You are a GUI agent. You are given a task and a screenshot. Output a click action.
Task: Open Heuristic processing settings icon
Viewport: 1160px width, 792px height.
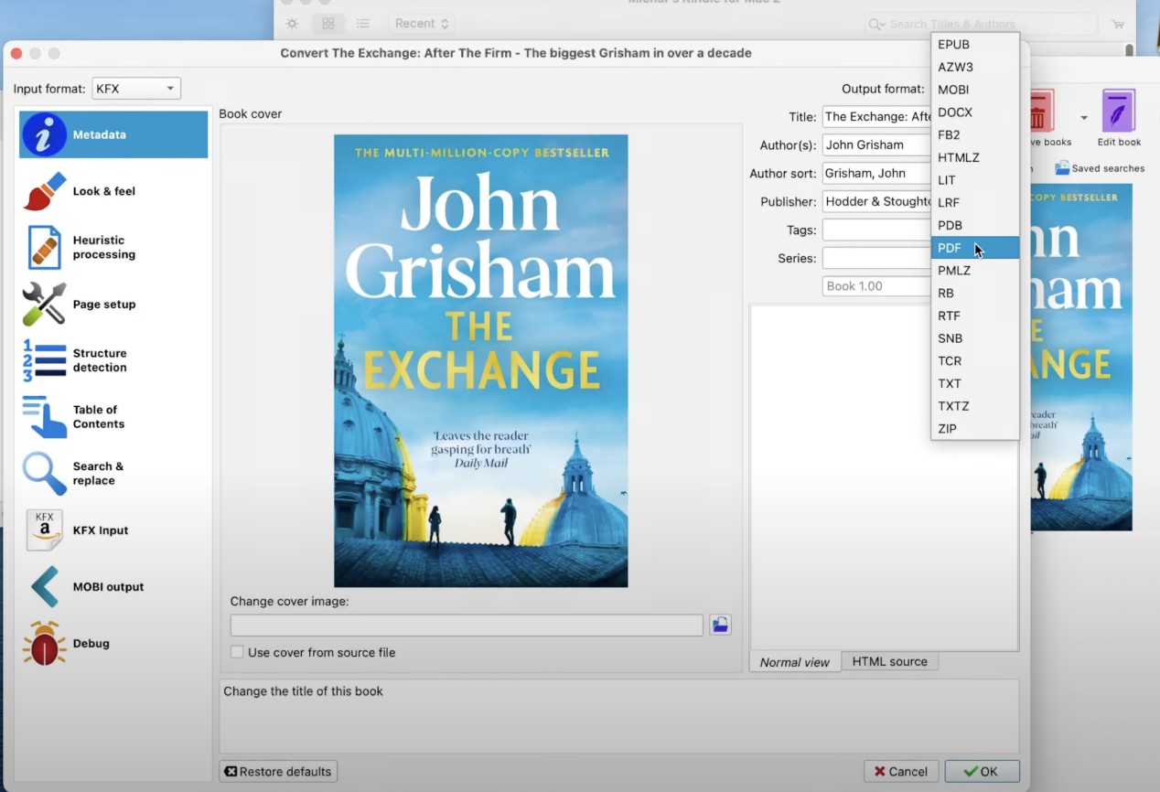44,248
